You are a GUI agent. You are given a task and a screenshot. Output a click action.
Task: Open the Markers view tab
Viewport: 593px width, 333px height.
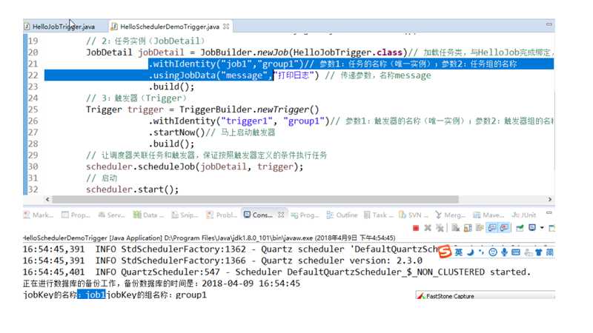[x=39, y=215]
